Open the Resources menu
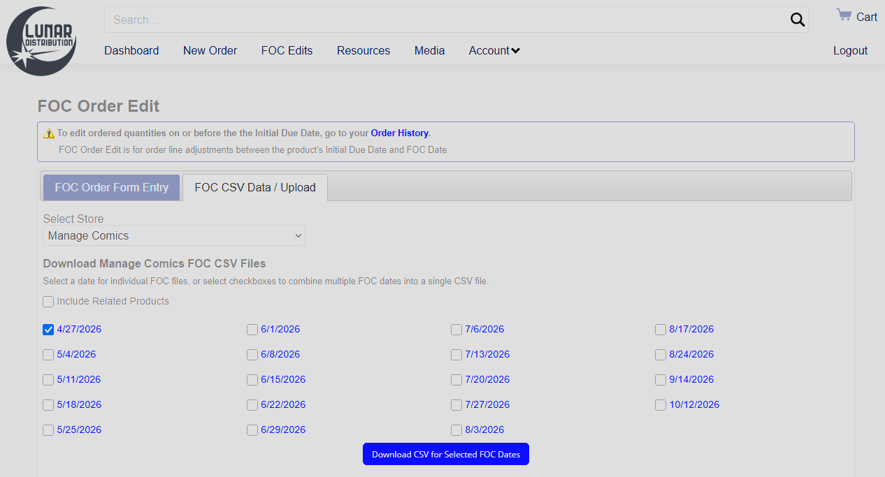 click(x=364, y=50)
